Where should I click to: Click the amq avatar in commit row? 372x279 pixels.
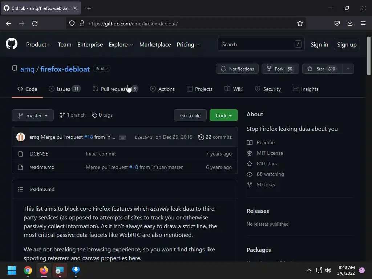point(21,137)
